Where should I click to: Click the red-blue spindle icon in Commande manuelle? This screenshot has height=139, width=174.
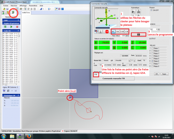(96, 32)
